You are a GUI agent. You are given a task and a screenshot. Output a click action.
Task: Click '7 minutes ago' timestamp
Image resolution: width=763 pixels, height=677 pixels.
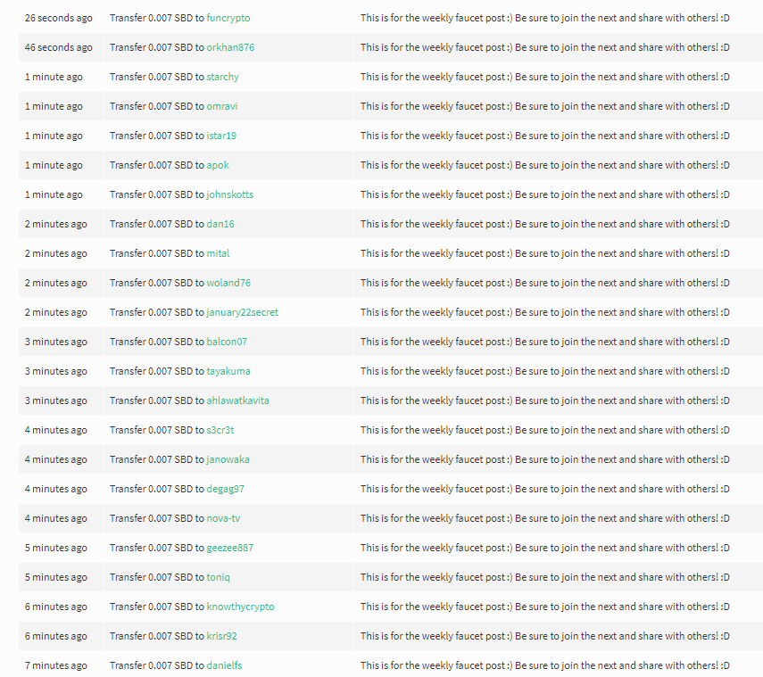point(56,665)
